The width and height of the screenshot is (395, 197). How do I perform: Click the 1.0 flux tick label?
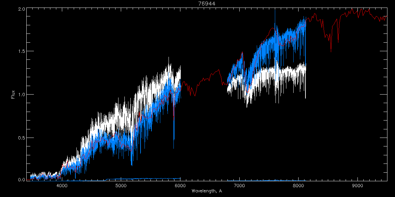coord(21,95)
